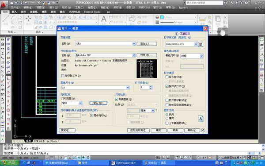Open the 着色打印 shade plot dropdown
265x166 pixels.
(201, 56)
